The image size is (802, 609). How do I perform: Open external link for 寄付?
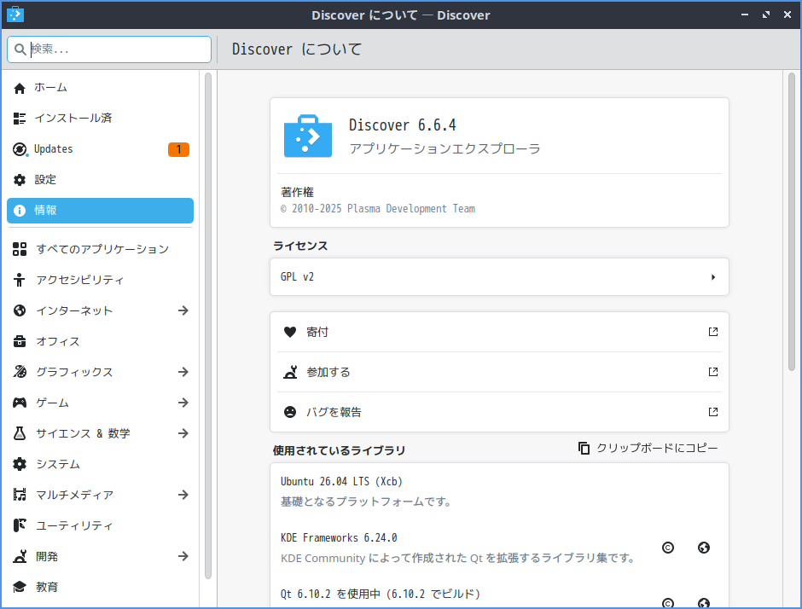pos(713,332)
